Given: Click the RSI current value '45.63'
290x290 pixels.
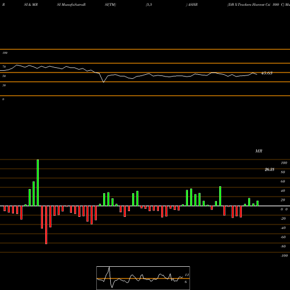Looking at the screenshot, I should click(x=267, y=73).
